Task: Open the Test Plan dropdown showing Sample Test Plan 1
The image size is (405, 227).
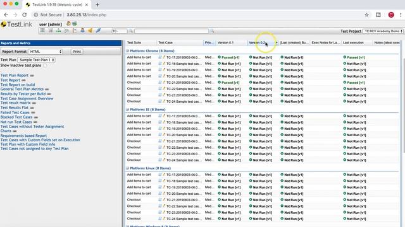Action: [x=36, y=60]
